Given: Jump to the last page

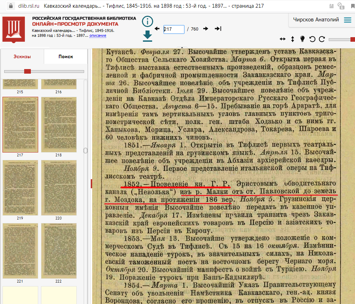Looking at the screenshot, I should [218, 29].
